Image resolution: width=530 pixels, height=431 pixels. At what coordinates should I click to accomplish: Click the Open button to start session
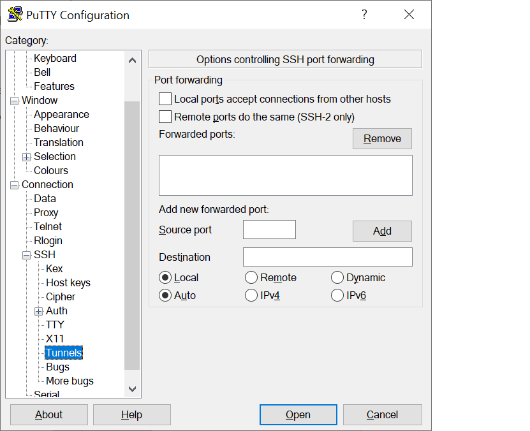(298, 415)
